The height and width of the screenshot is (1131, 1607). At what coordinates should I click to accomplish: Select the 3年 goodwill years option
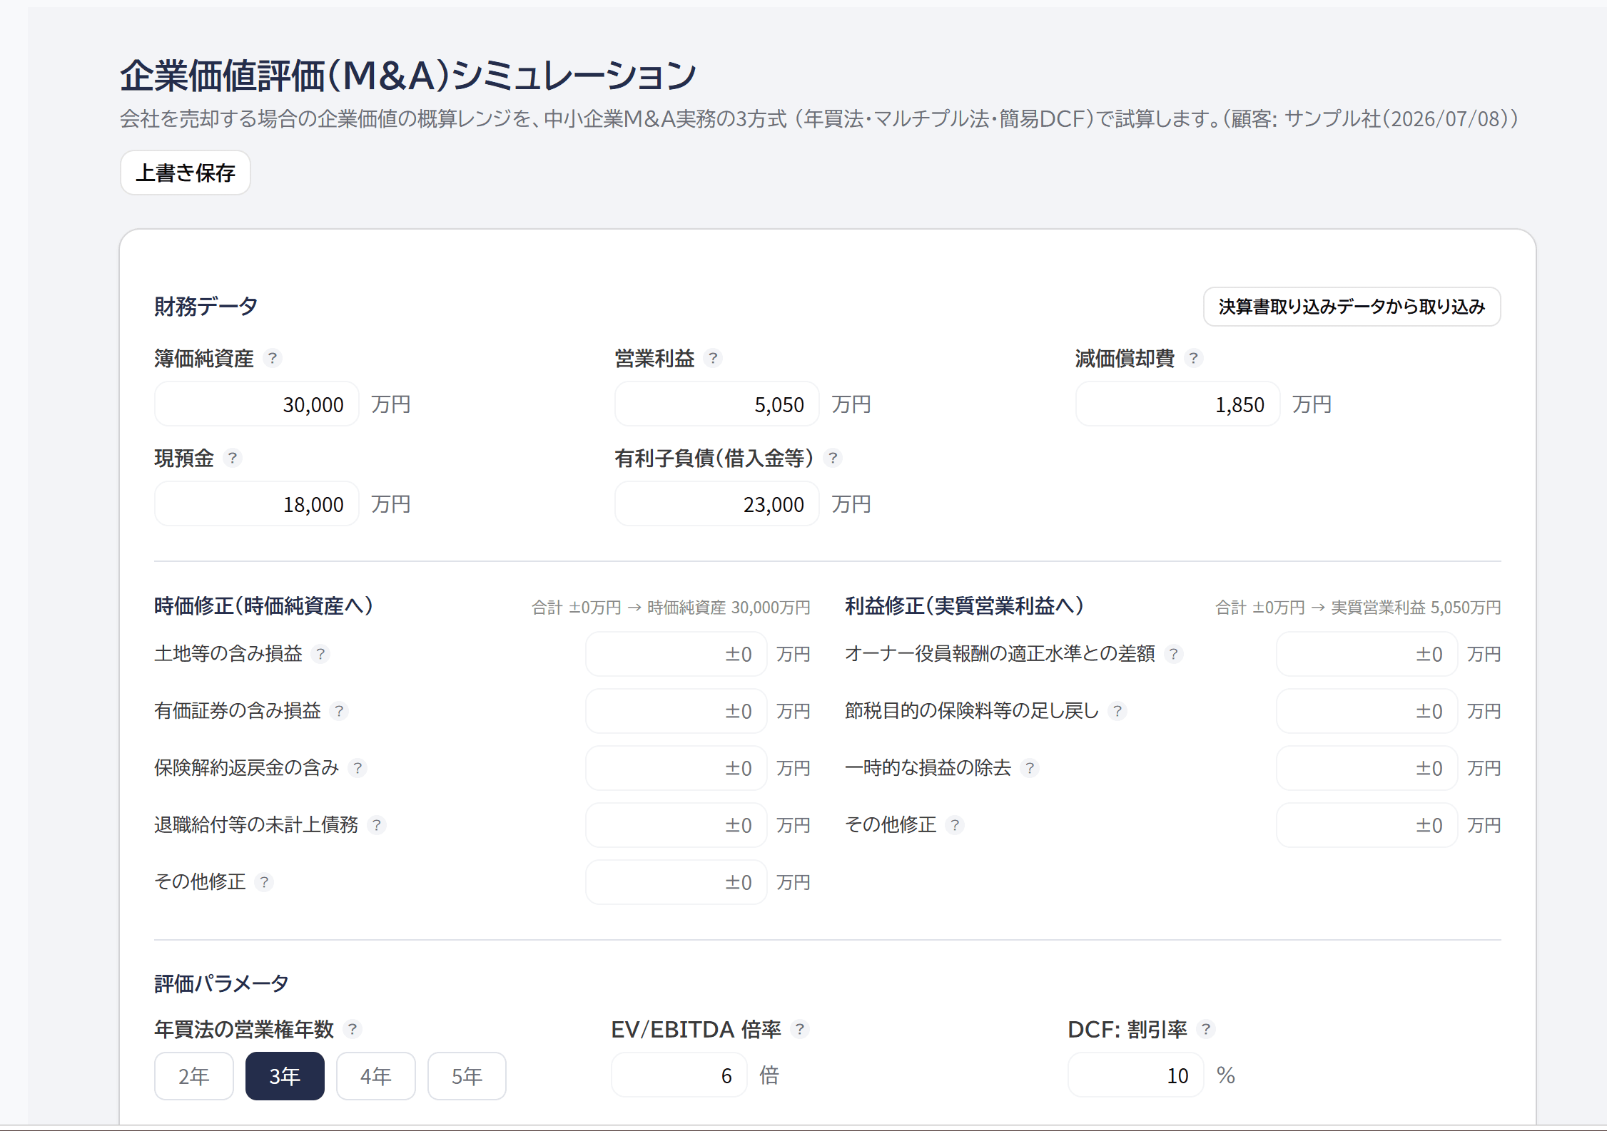[285, 1076]
